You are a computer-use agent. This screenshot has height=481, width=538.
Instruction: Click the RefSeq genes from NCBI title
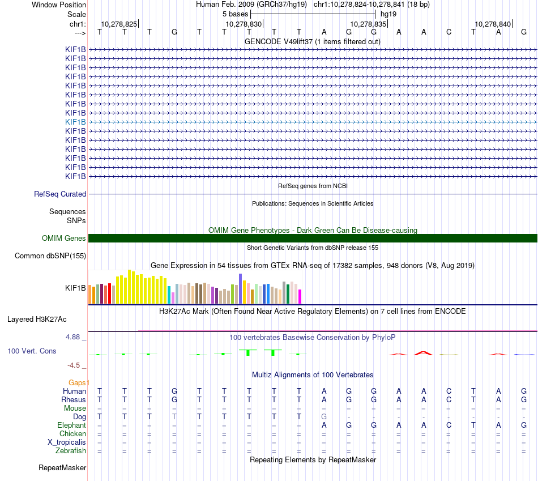click(x=313, y=186)
